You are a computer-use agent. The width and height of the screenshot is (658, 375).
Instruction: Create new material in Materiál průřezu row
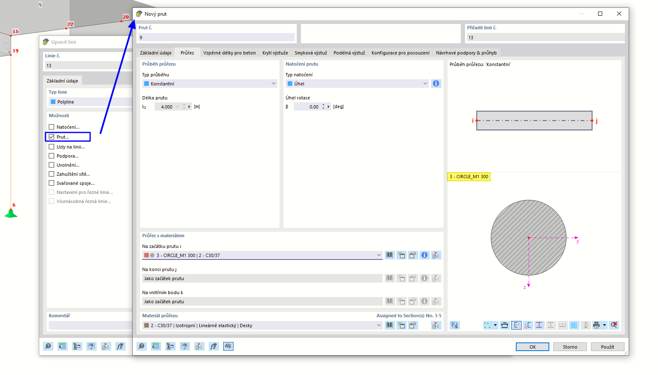401,325
